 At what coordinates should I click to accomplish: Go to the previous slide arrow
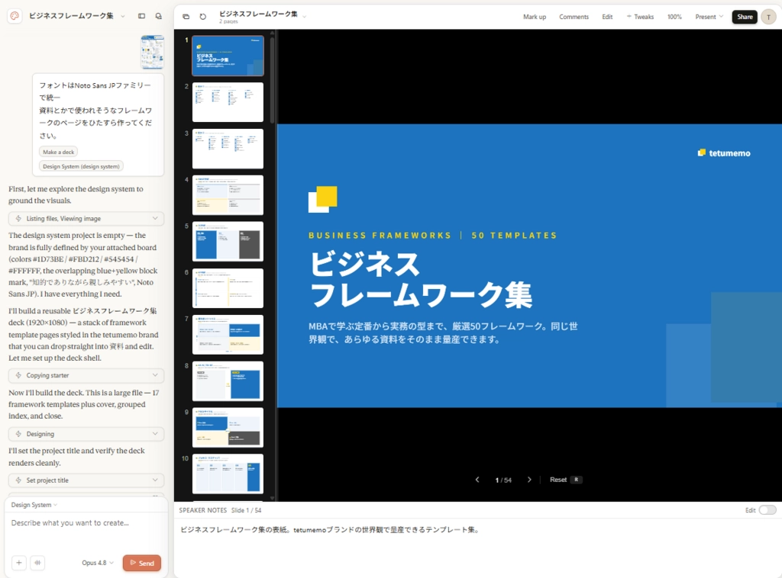pos(477,480)
